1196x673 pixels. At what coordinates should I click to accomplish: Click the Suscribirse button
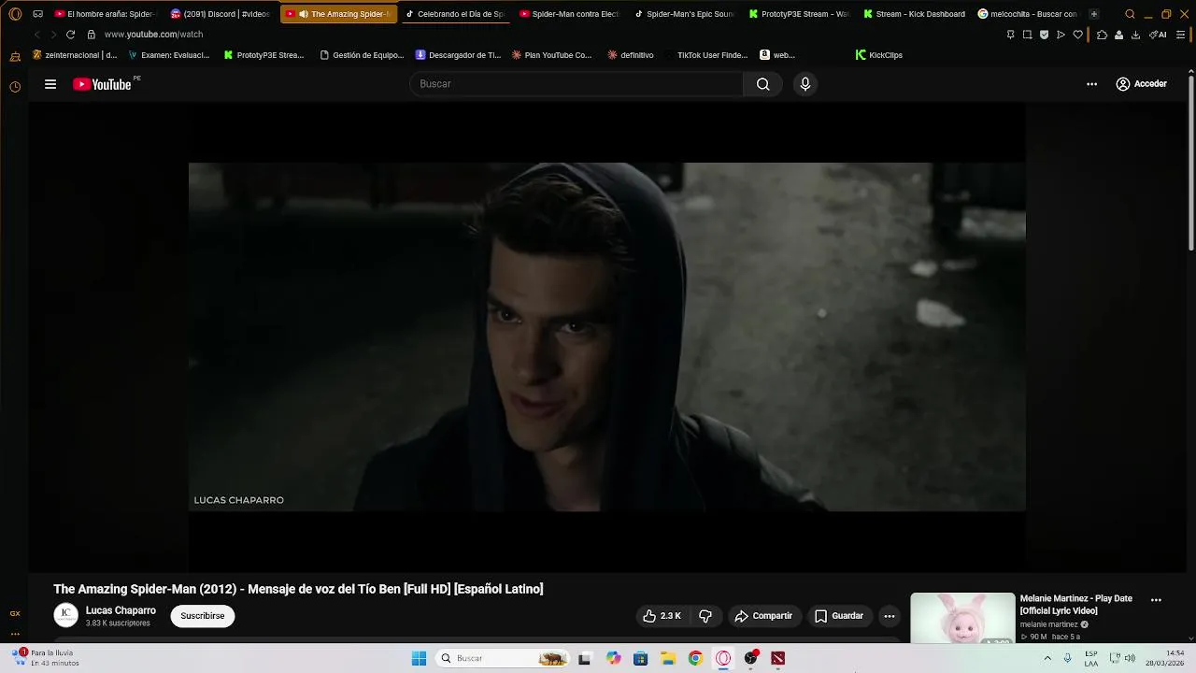click(x=203, y=616)
